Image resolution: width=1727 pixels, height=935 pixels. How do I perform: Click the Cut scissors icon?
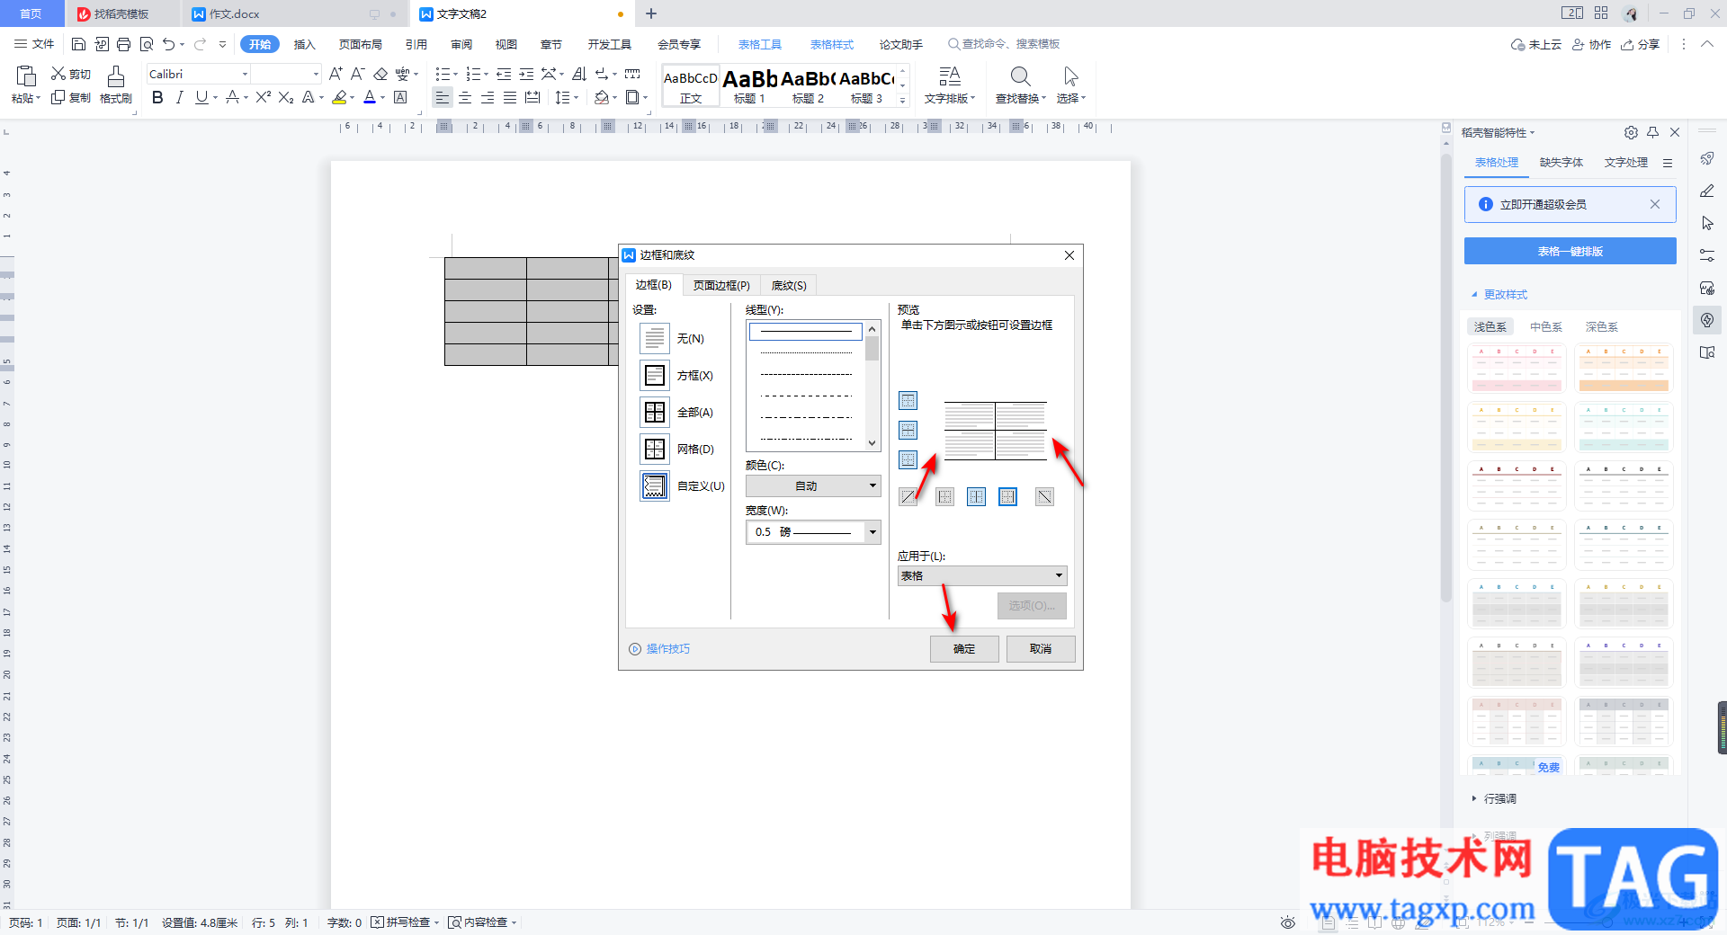58,74
